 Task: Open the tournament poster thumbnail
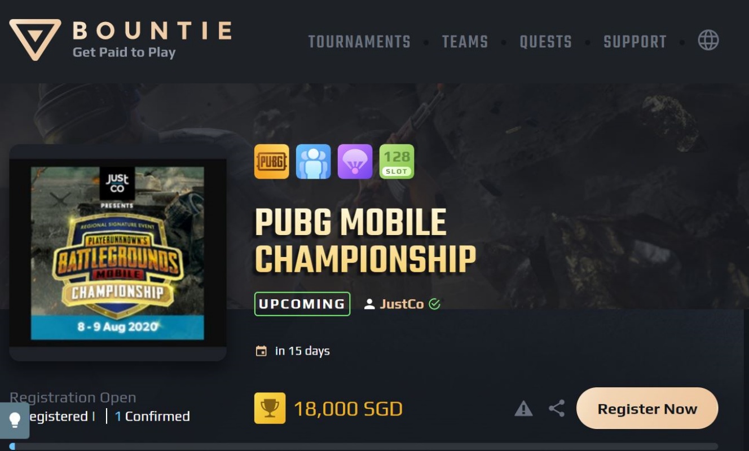point(118,253)
